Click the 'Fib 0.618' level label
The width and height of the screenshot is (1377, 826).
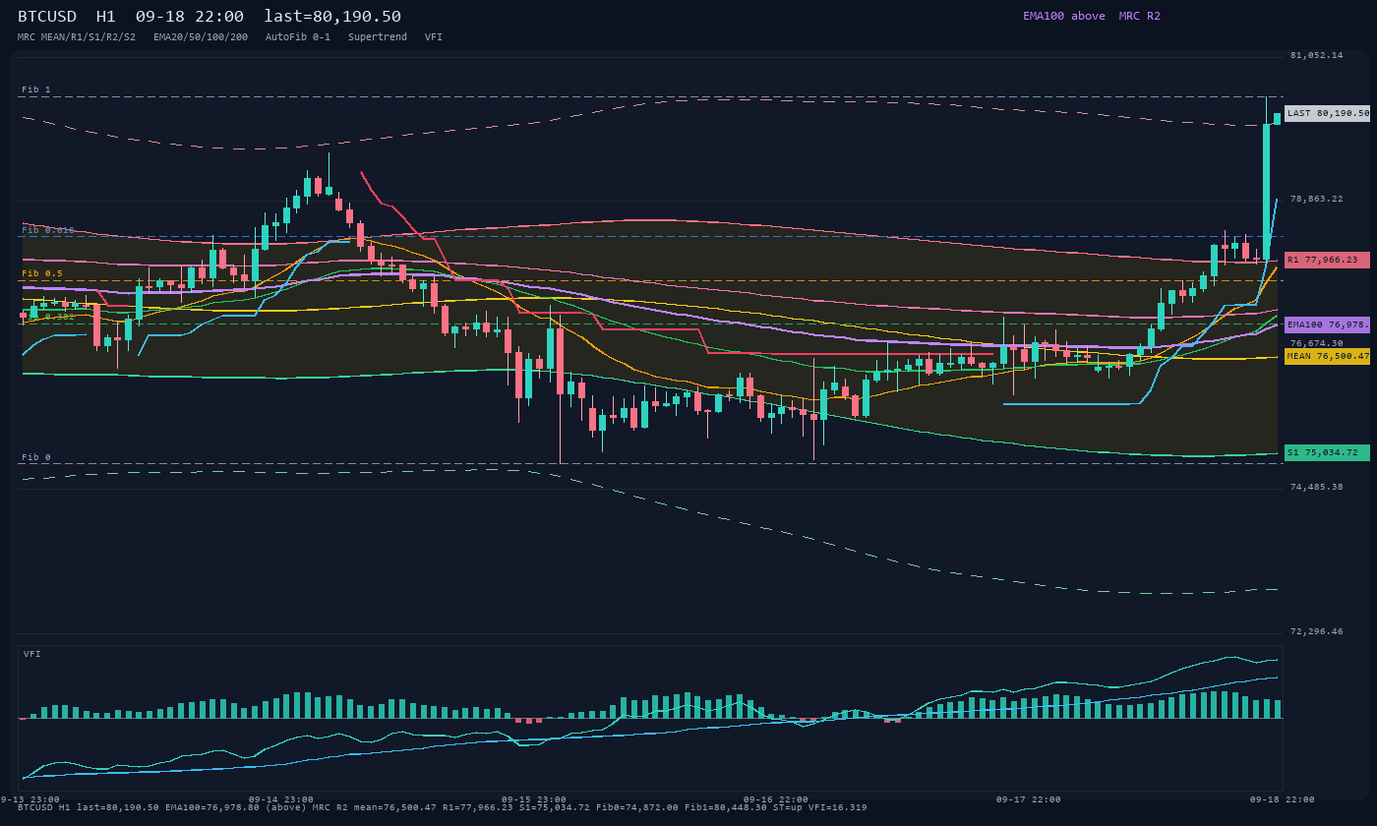48,230
